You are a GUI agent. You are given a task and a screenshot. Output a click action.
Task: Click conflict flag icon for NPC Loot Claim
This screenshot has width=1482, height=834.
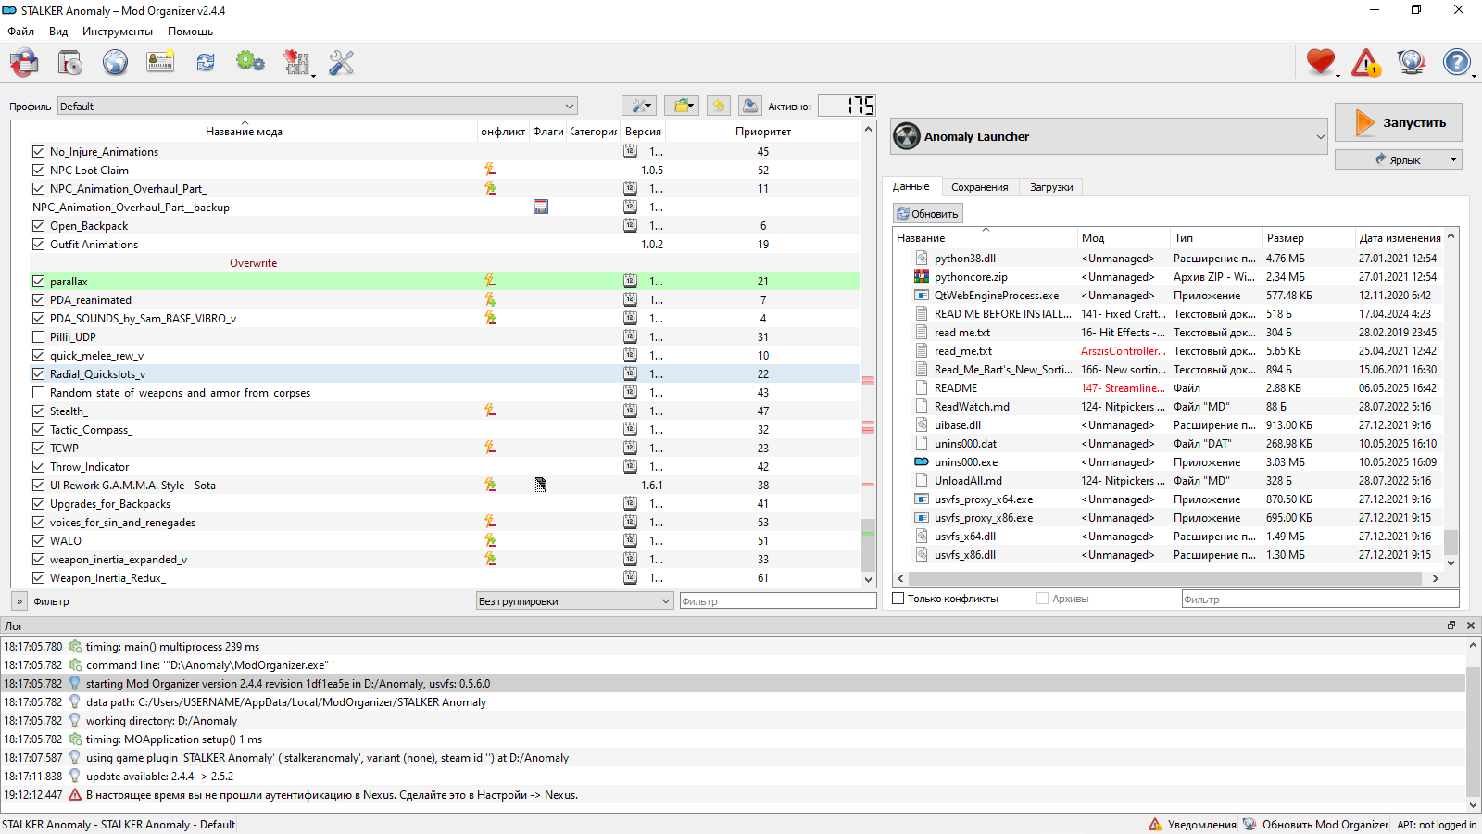490,170
